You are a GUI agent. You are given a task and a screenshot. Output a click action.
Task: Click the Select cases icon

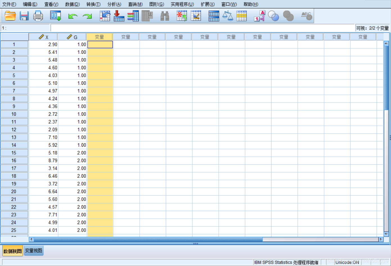[241, 16]
